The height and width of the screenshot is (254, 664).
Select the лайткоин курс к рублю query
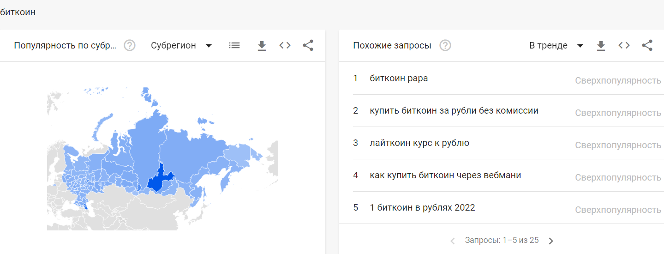coord(419,143)
